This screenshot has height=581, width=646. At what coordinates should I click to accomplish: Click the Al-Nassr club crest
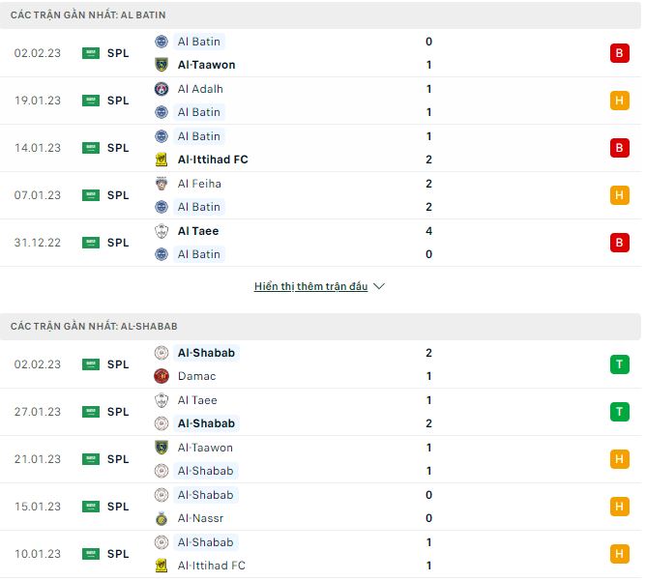(161, 518)
